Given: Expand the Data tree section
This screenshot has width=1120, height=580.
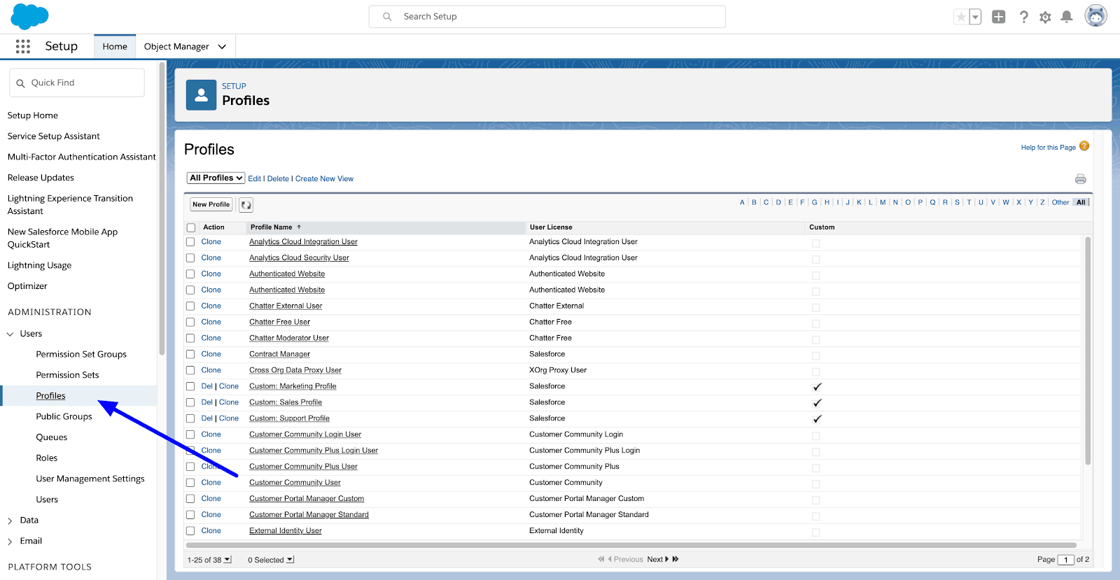Looking at the screenshot, I should [10, 521].
